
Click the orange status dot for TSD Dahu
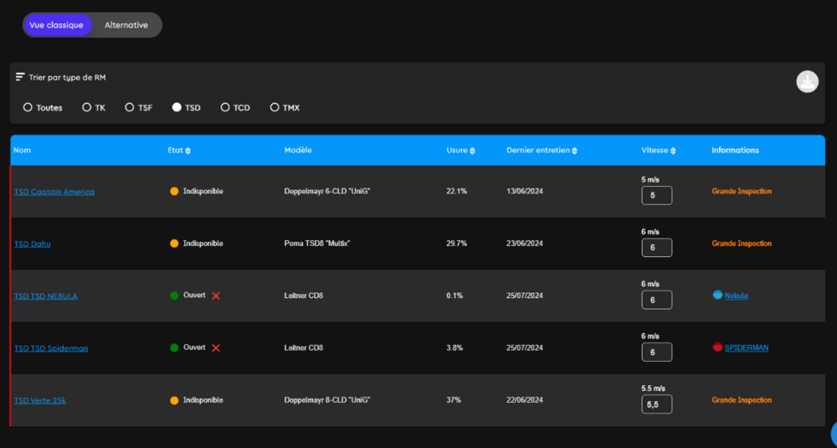pyautogui.click(x=174, y=244)
